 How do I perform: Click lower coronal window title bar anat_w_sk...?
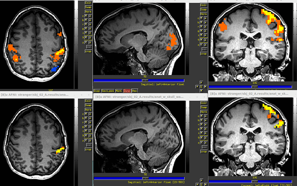click(253, 93)
